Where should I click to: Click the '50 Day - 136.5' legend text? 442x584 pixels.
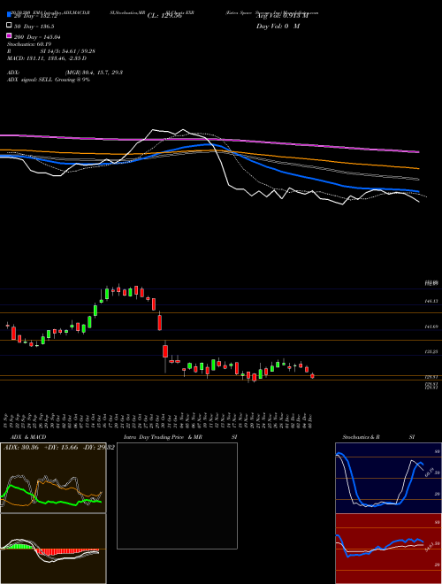pyautogui.click(x=34, y=27)
